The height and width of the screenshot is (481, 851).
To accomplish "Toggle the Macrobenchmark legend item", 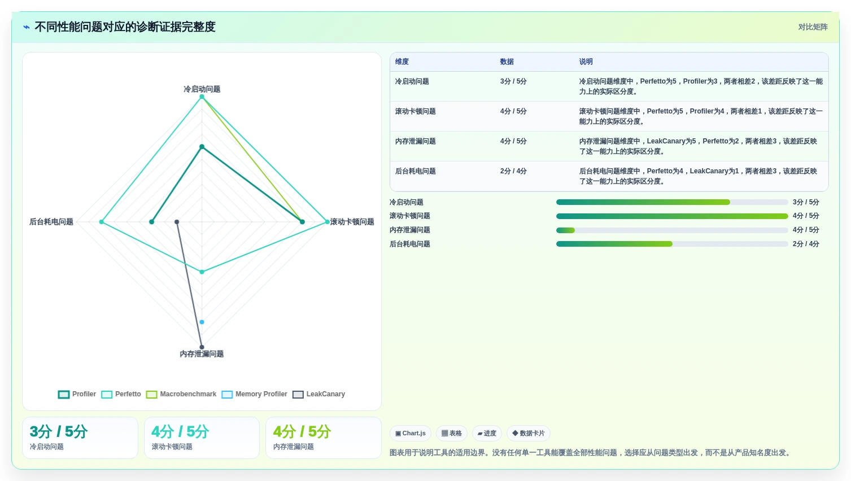I will pos(181,394).
